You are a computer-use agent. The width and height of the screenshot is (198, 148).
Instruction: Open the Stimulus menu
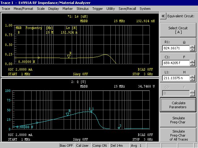(82, 9)
